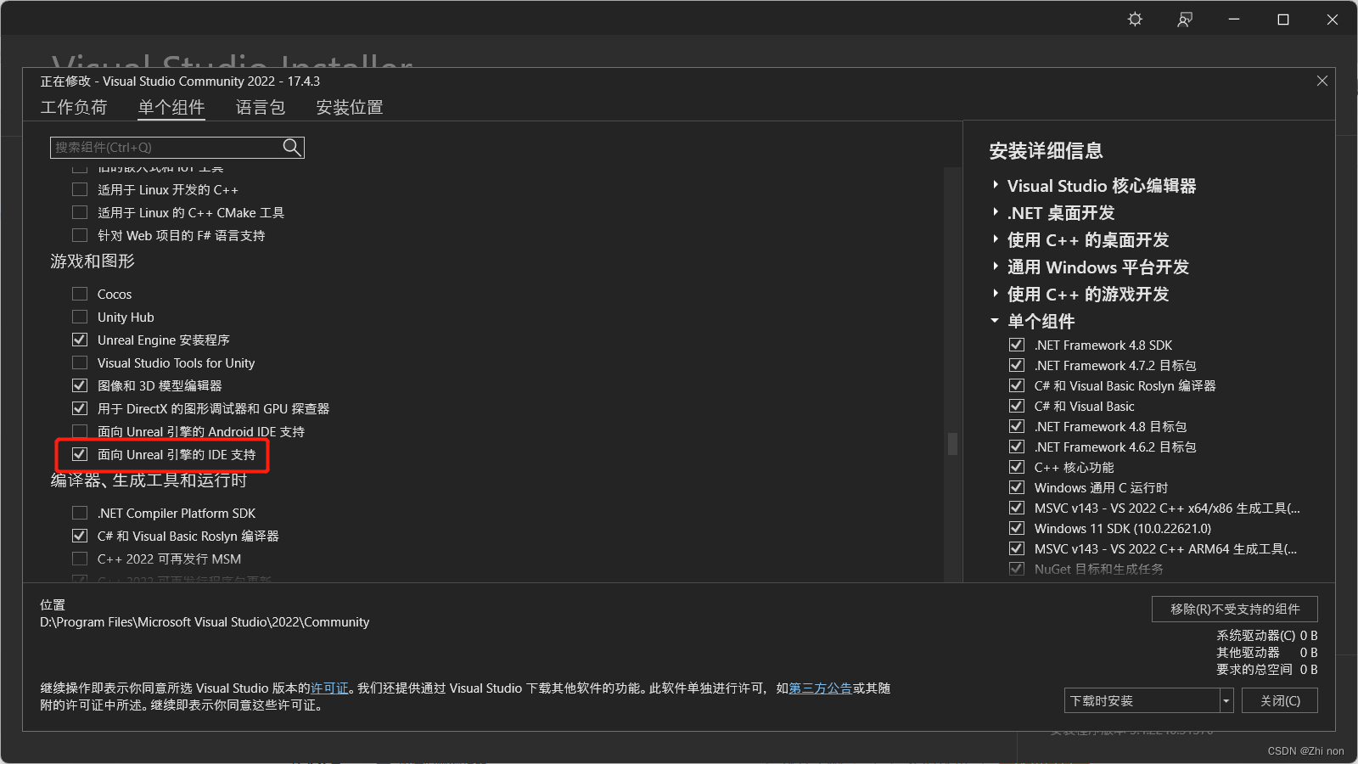Expand 使用 C++ 的桌面开发 section
This screenshot has height=764, width=1358.
click(x=996, y=239)
